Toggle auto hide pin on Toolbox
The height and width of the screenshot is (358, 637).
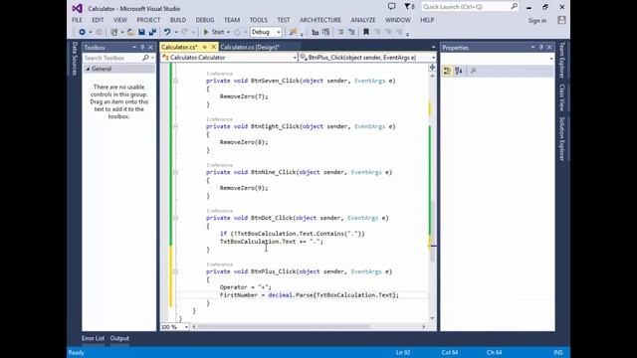(142, 48)
